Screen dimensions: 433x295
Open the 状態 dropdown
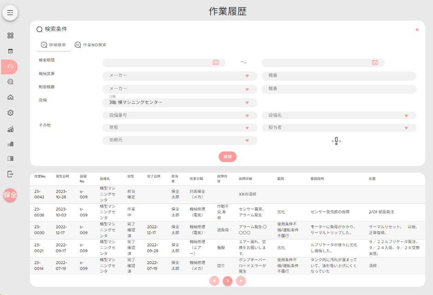[x=180, y=127]
